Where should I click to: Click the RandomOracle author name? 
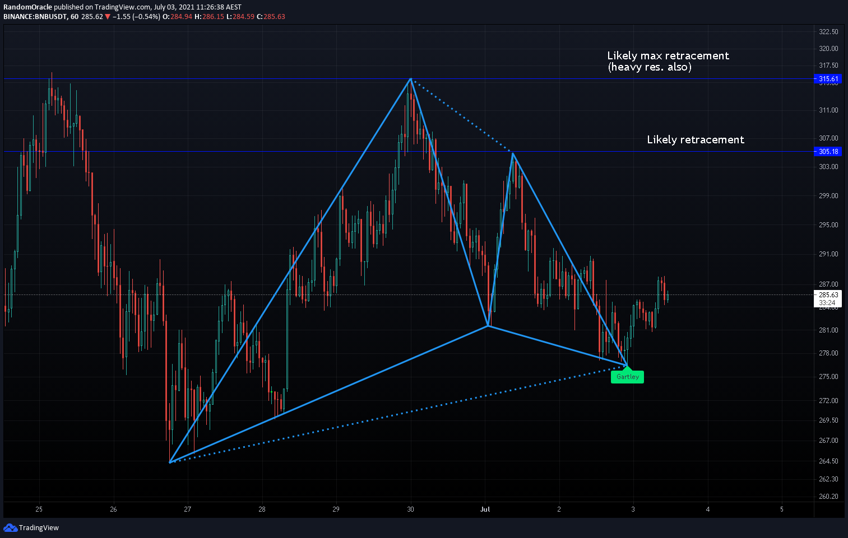[27, 7]
